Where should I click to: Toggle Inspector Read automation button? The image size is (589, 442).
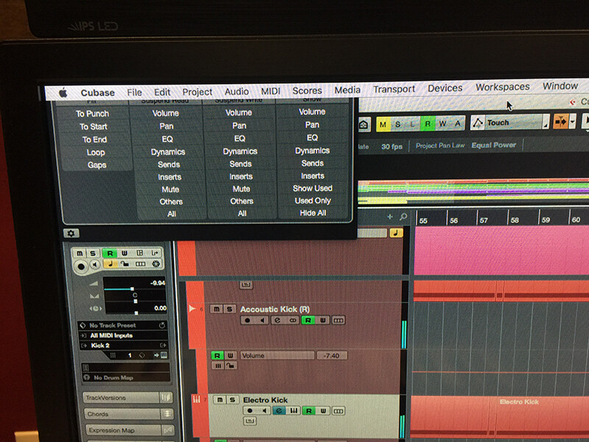click(110, 253)
